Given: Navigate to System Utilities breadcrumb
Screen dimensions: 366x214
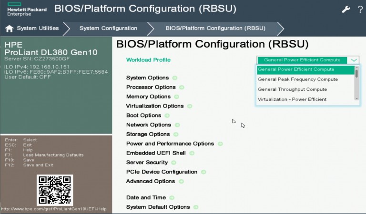Looking at the screenshot, I should pos(38,29).
